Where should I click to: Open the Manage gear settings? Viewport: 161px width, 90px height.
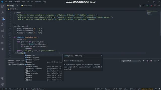pyautogui.click(x=3, y=84)
